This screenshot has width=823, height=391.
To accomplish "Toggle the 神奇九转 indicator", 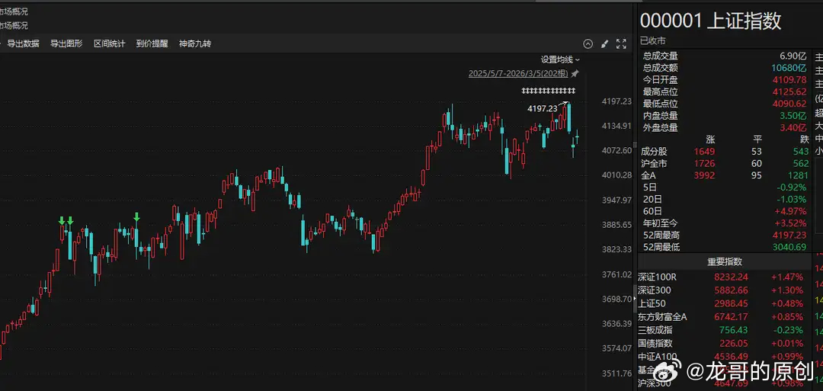I will pyautogui.click(x=195, y=43).
